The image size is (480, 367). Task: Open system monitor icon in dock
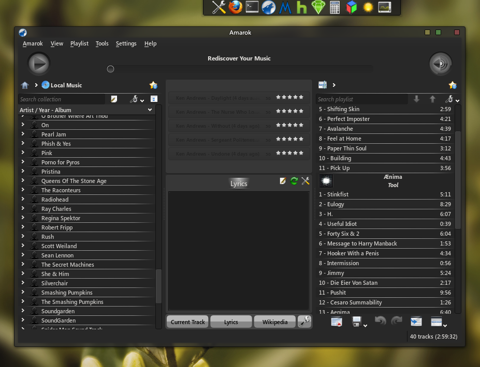point(385,7)
